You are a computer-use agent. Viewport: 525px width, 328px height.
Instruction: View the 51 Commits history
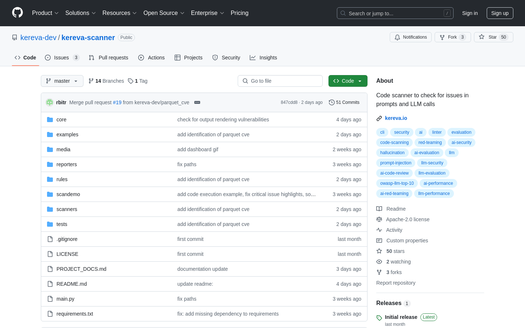344,102
